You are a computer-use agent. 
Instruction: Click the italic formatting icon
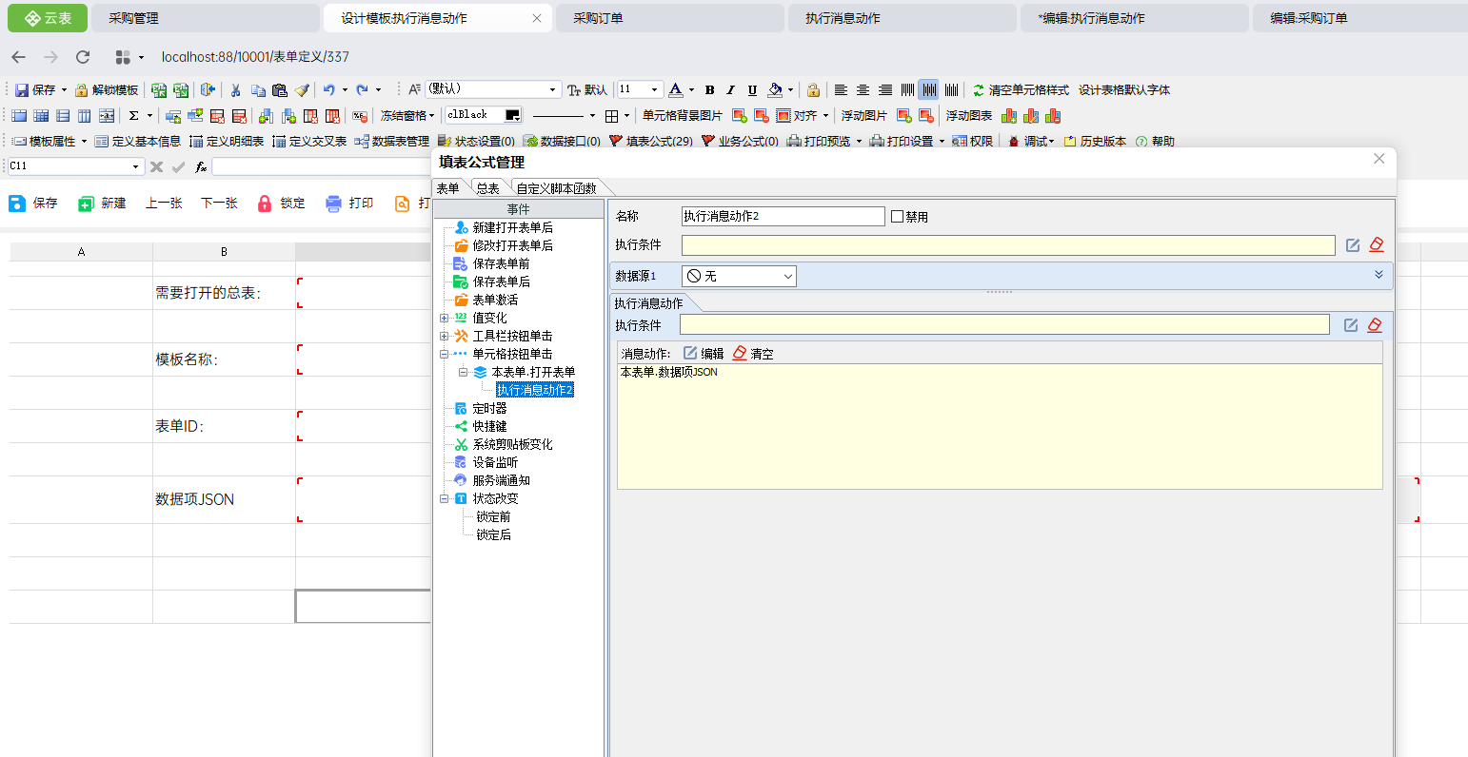tap(730, 90)
